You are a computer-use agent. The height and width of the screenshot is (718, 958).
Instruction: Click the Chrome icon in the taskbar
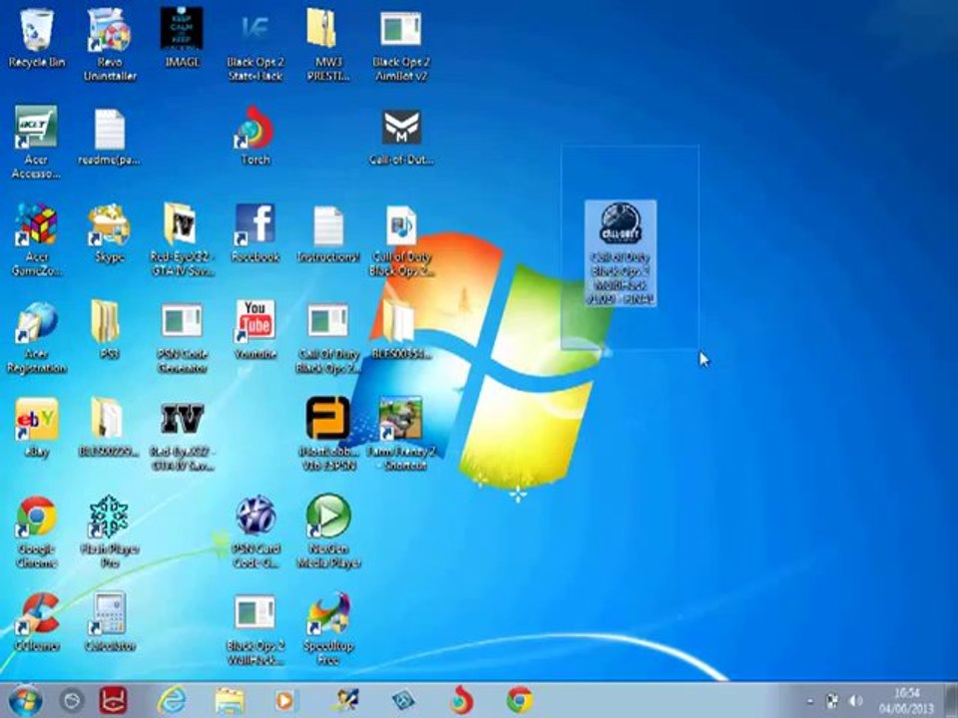[x=519, y=700]
